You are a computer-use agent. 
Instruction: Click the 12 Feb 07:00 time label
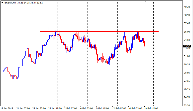[x=119, y=109]
